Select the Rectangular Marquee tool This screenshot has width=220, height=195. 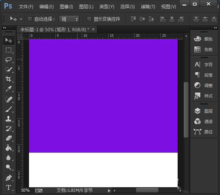[9, 50]
